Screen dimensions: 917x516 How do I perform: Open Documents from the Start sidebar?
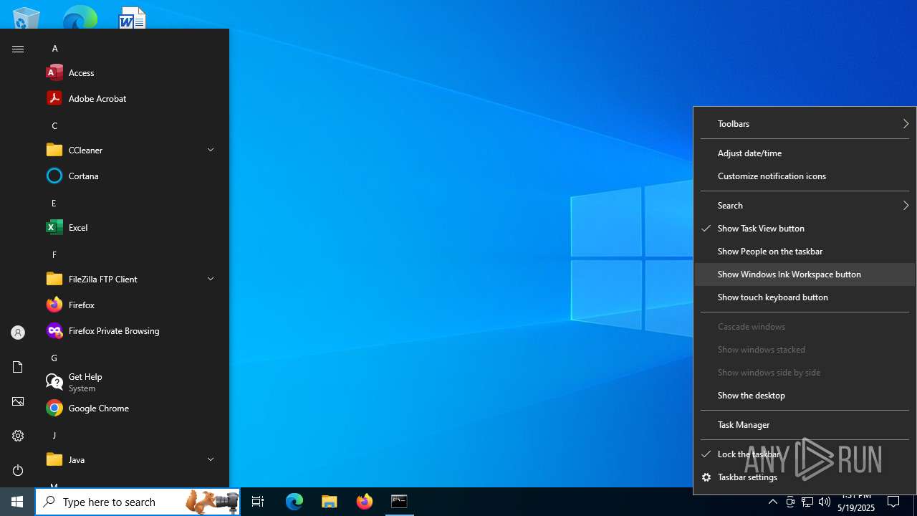tap(18, 367)
